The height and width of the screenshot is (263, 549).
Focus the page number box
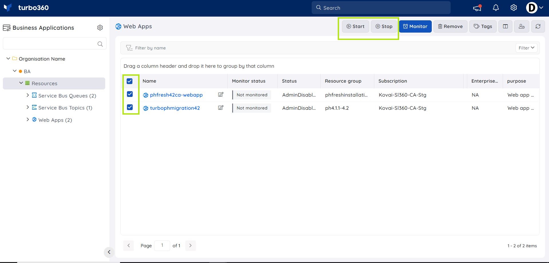[x=162, y=246]
